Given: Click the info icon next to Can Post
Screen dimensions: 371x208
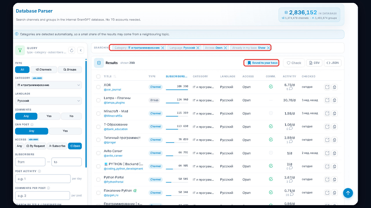Looking at the screenshot, I should coord(32,125).
